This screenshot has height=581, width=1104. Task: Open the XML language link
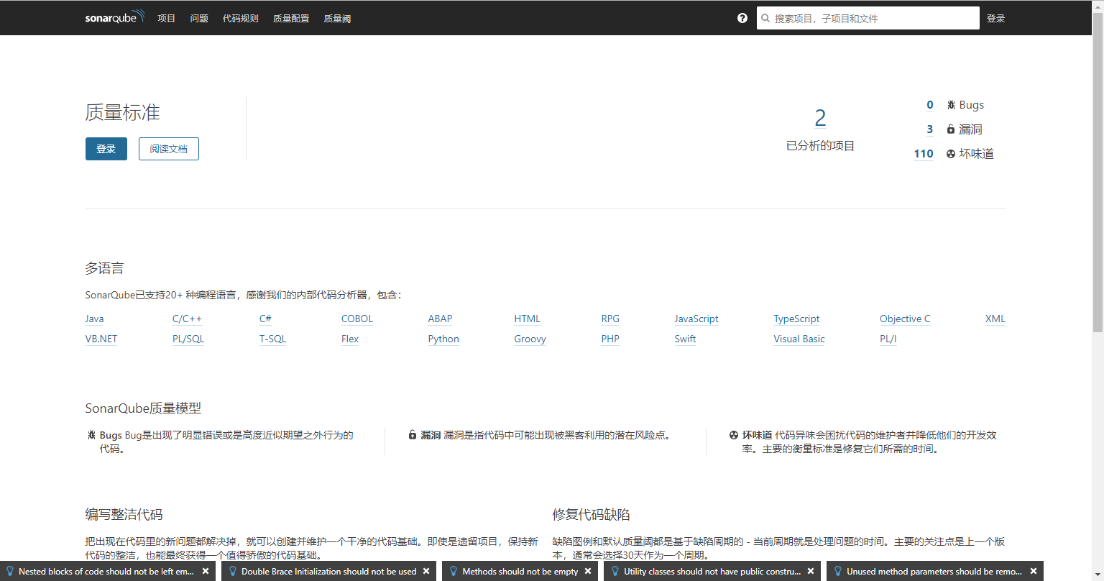995,319
